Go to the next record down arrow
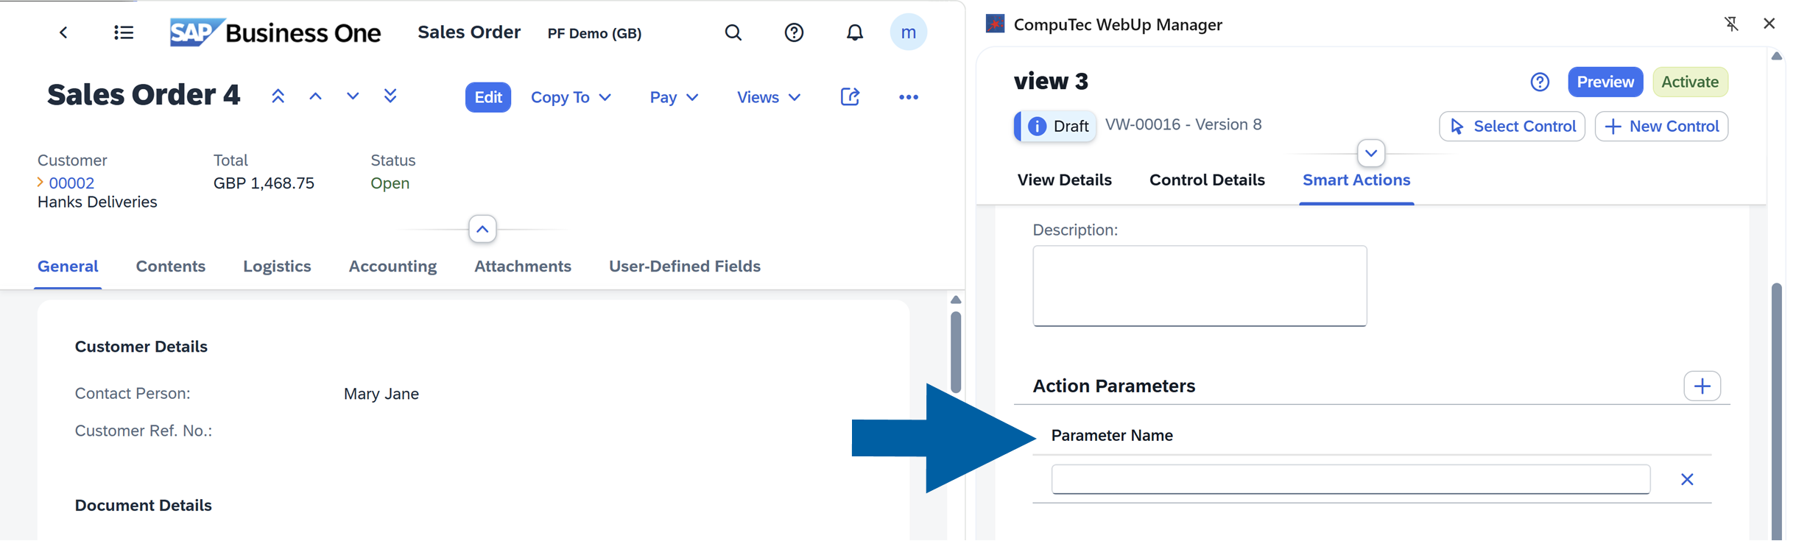 (x=353, y=96)
